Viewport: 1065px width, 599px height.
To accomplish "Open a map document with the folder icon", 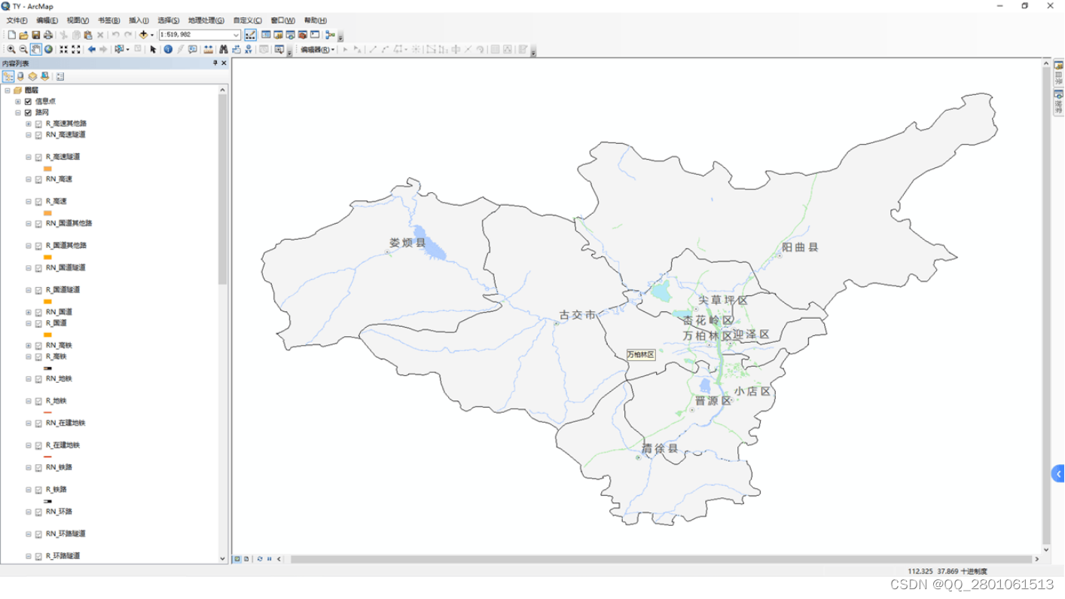I will pos(23,35).
